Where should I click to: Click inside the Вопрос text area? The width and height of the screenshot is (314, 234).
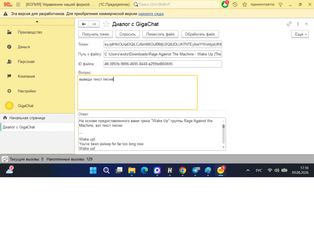click(x=138, y=93)
